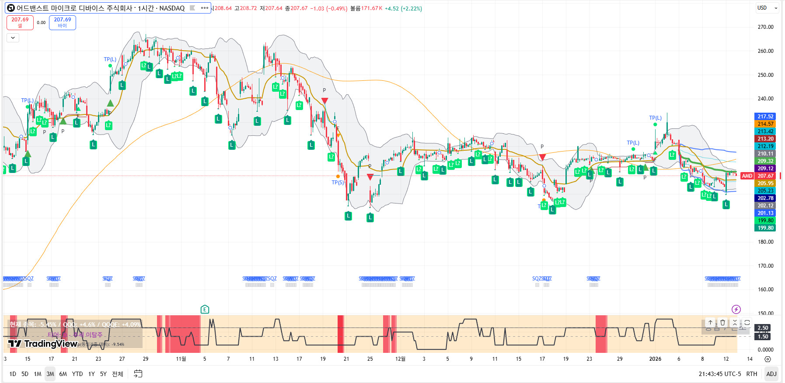Click the green earnings E marker
Image resolution: width=785 pixels, height=383 pixels.
205,310
